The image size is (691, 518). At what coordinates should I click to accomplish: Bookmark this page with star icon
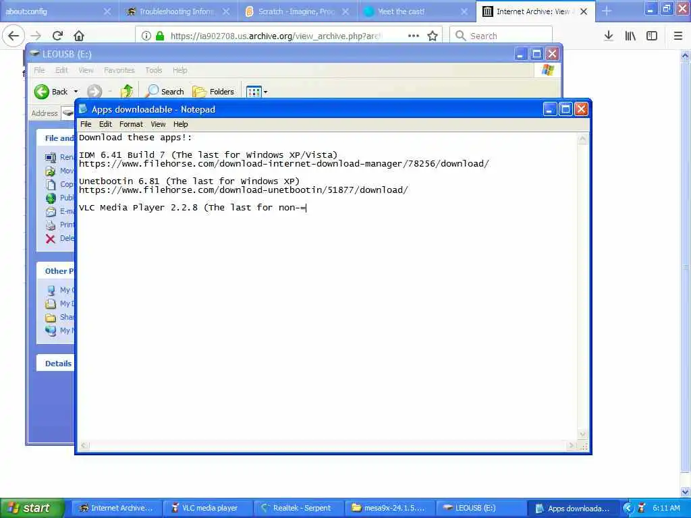tap(433, 36)
